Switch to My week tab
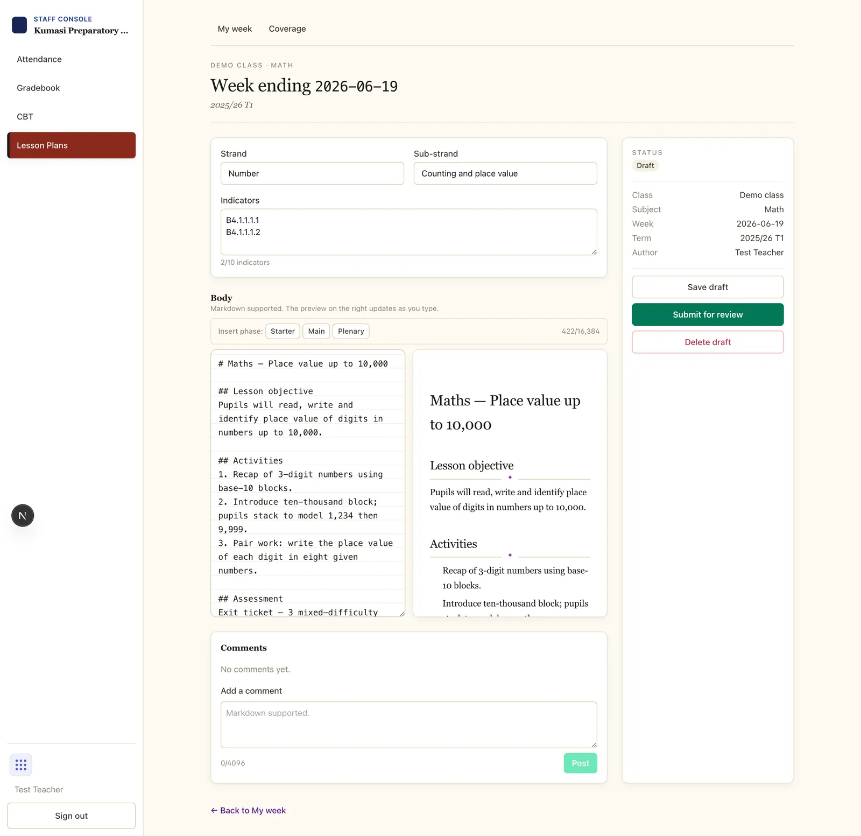861x836 pixels. [x=235, y=29]
